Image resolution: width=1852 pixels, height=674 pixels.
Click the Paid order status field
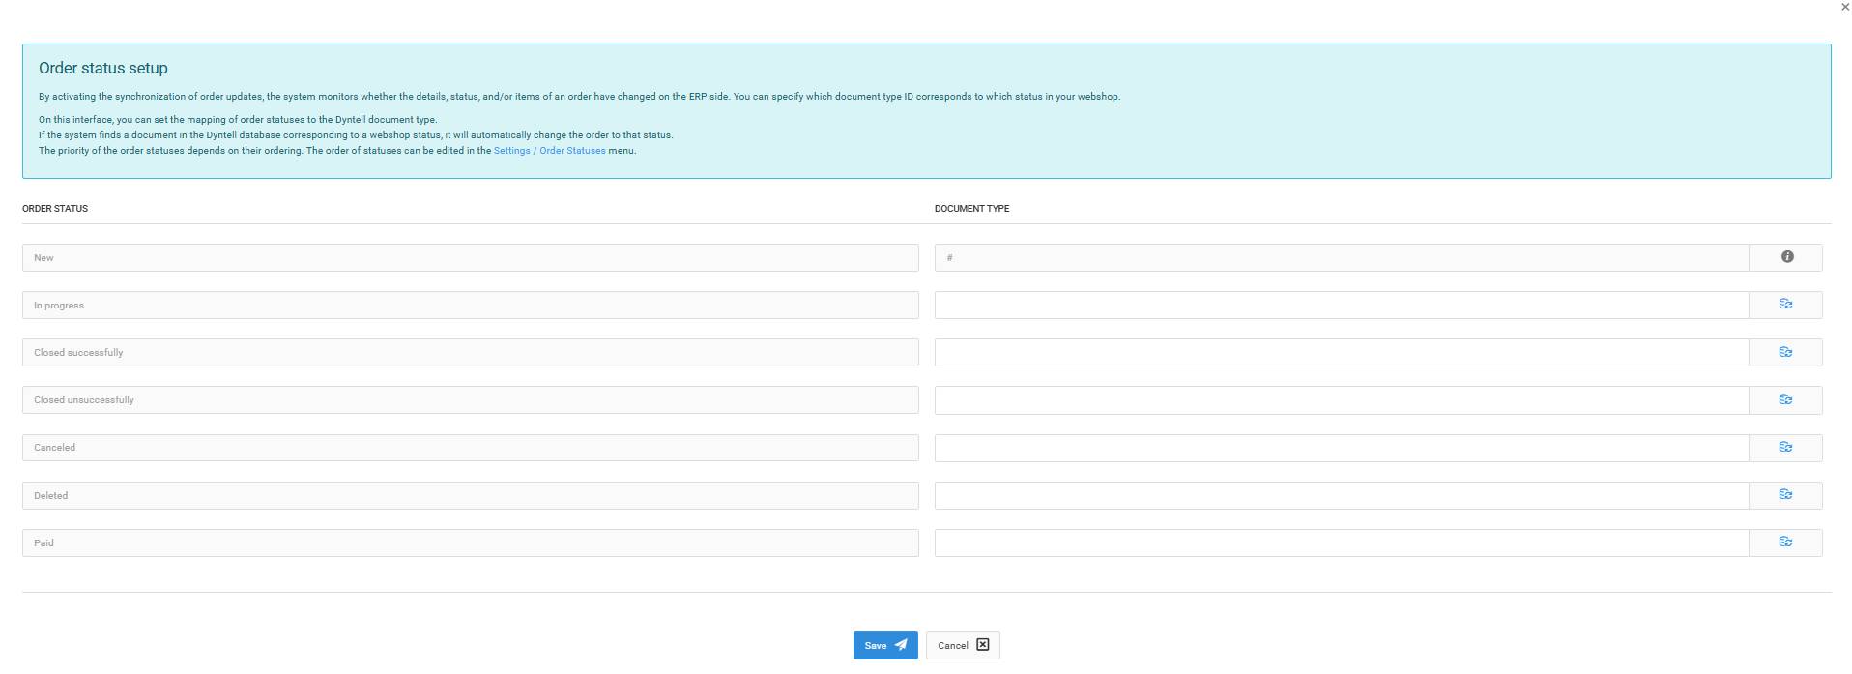point(470,542)
